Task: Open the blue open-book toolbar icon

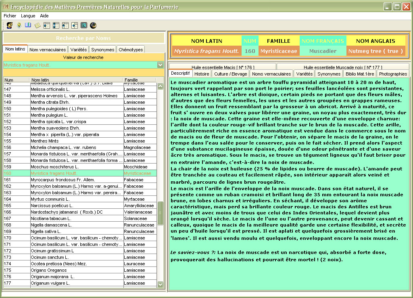Action: coord(28,25)
